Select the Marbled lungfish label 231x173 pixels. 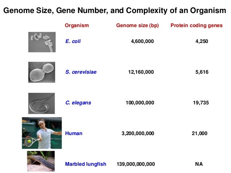[85, 164]
